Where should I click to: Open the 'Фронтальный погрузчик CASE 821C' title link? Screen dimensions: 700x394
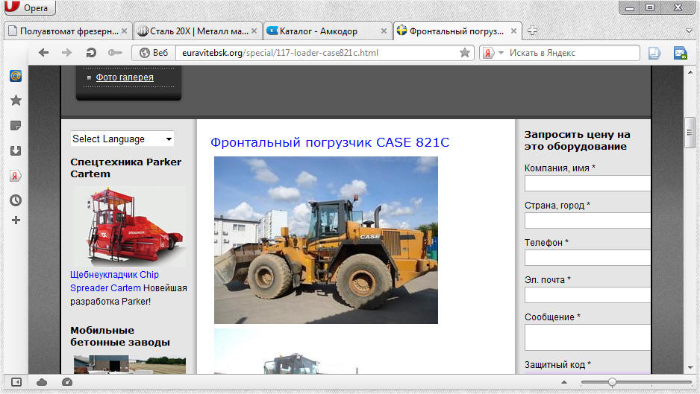(330, 142)
